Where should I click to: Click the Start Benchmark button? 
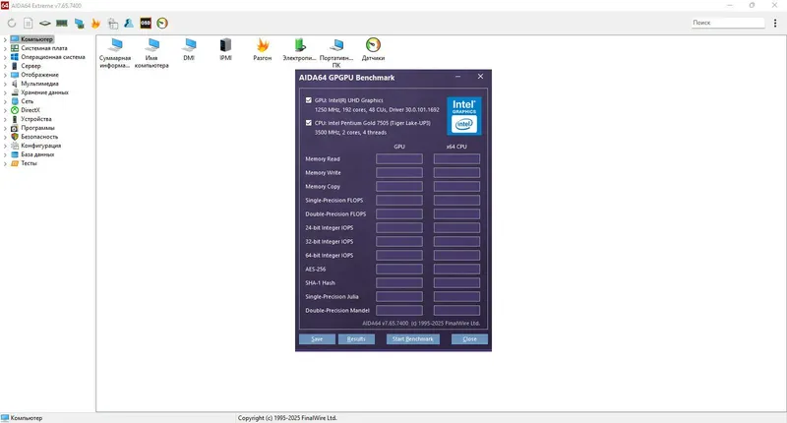click(413, 339)
